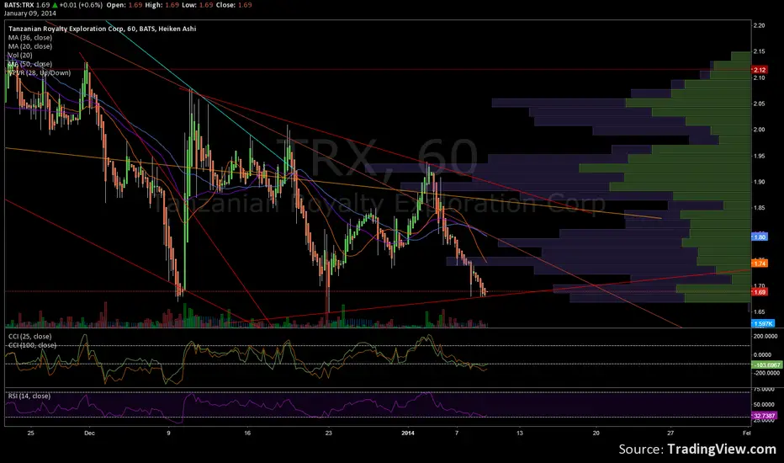Click the 2014 label on time axis
784x463 pixels.
408,433
